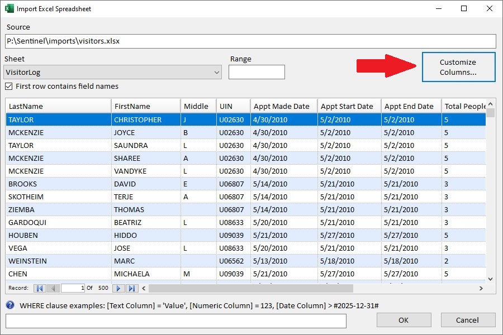Cancel the import dialog

coord(468,320)
